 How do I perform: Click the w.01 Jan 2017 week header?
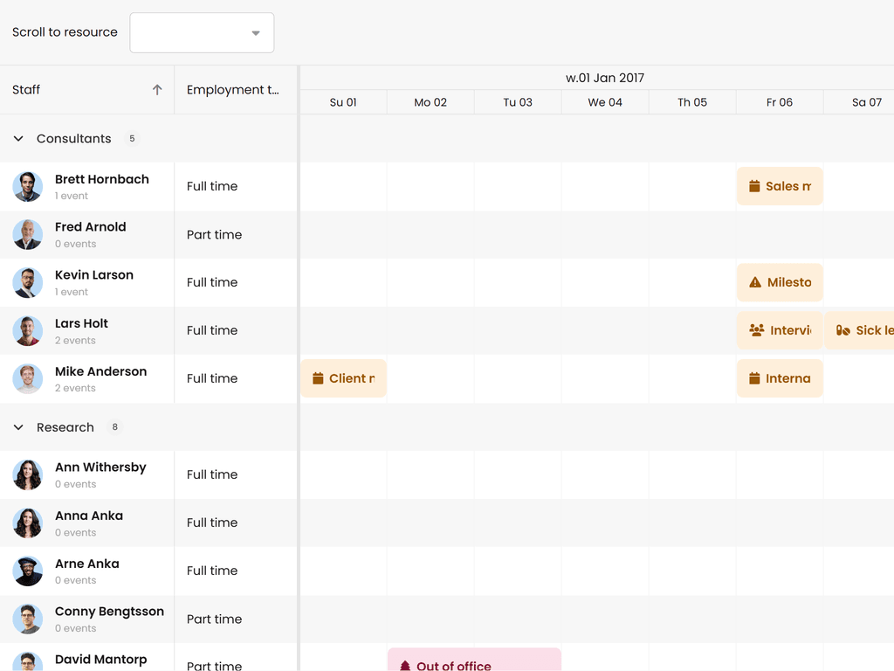pos(604,78)
